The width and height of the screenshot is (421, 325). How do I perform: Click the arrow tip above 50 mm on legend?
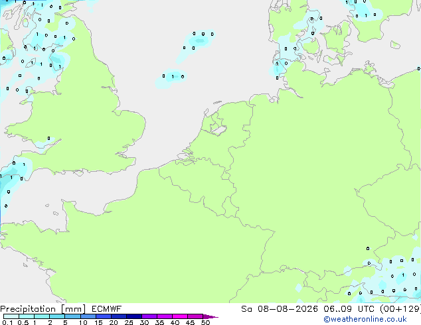tap(210, 316)
